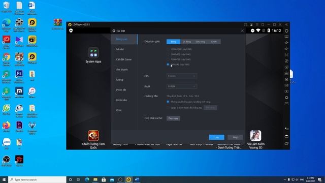Open Hình nền settings section
Screen dimensions: 325x183
click(124, 100)
